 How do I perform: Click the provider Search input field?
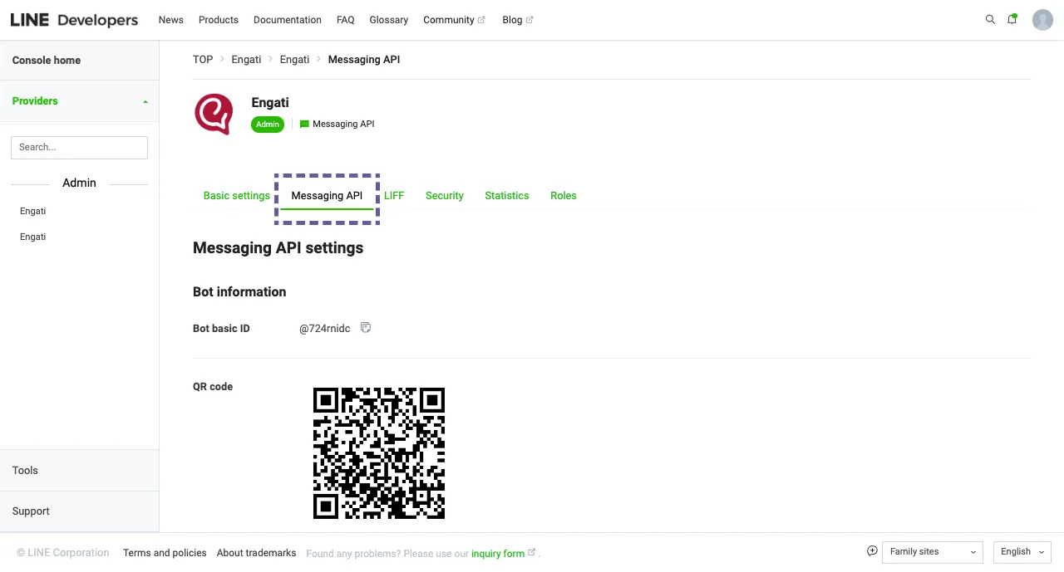point(79,147)
